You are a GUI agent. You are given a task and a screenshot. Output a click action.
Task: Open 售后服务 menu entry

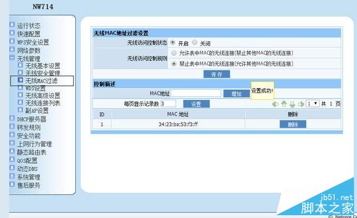tap(28, 186)
